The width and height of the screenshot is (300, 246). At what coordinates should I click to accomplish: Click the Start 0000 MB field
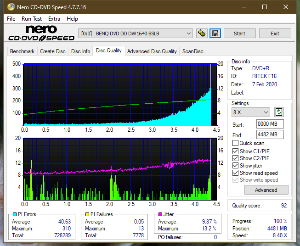coord(270,124)
